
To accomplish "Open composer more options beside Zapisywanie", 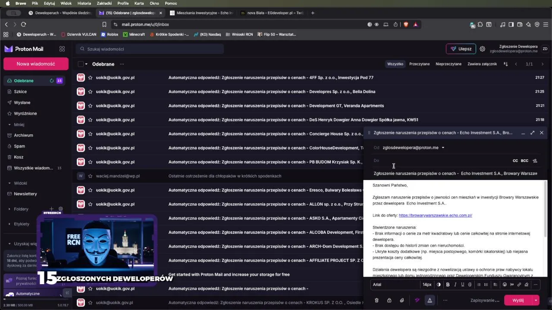I will coord(445,301).
